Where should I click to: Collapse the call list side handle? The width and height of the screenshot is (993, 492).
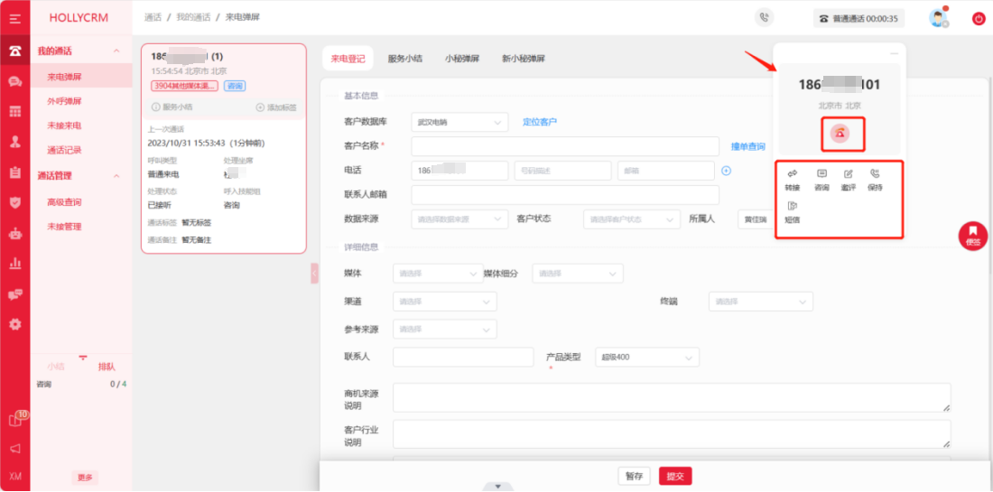(x=315, y=273)
